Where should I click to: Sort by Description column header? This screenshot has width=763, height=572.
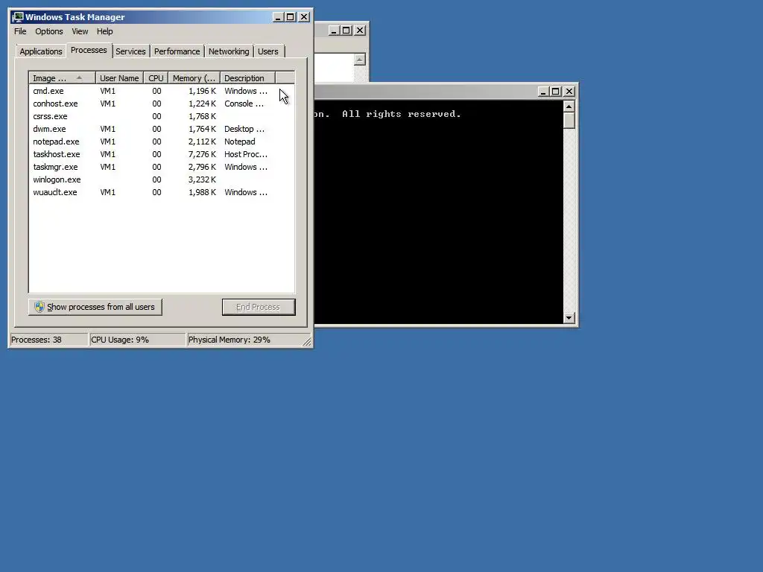[x=247, y=78]
